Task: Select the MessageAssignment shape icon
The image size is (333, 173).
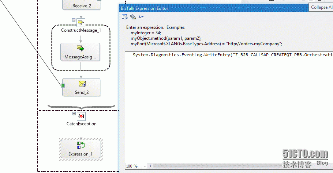Action: (80, 48)
